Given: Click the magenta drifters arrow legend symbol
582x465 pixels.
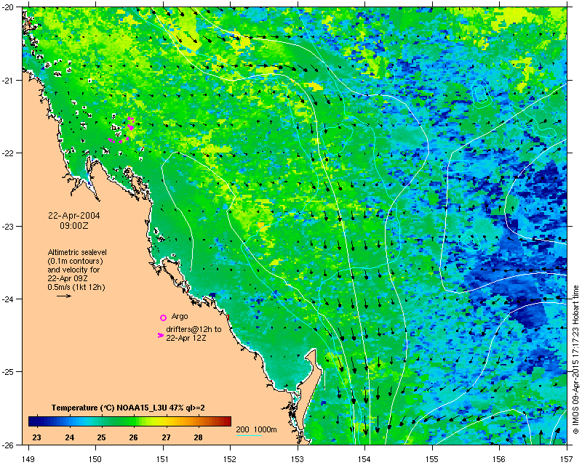Looking at the screenshot, I should pyautogui.click(x=160, y=335).
